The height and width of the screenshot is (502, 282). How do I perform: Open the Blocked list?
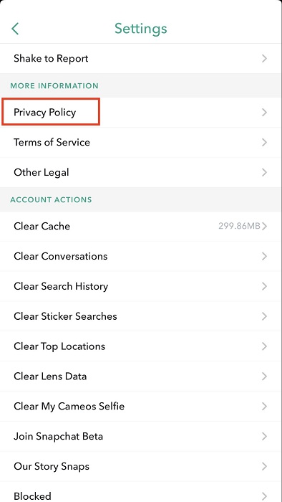click(141, 493)
